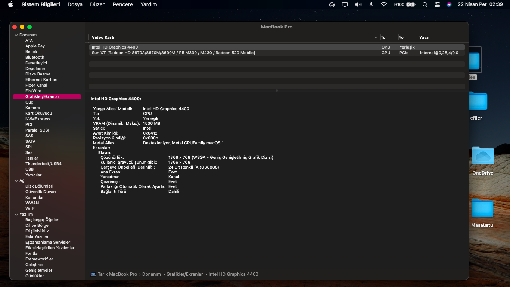Viewport: 510px width, 287px height.
Task: Open the Siri icon in menu bar
Action: (449, 4)
